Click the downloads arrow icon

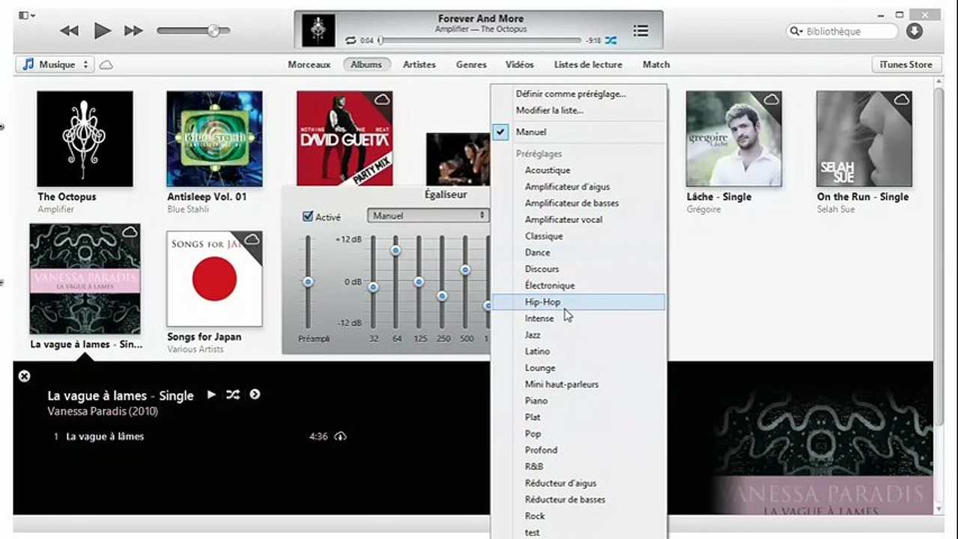click(x=914, y=31)
